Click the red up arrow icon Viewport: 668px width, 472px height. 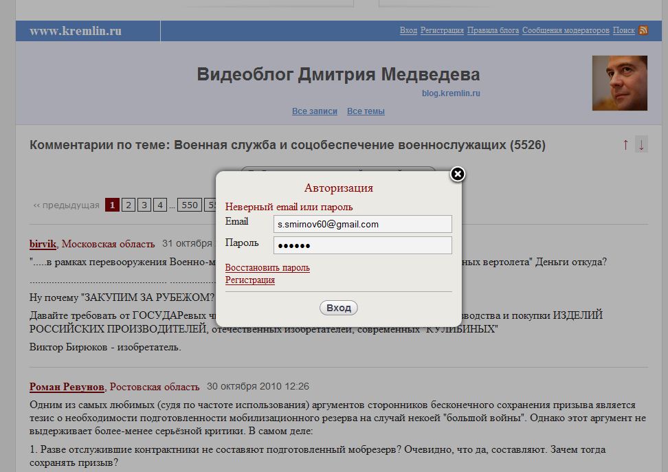click(x=625, y=144)
